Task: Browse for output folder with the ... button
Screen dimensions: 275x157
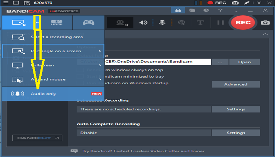Action: pyautogui.click(x=220, y=62)
